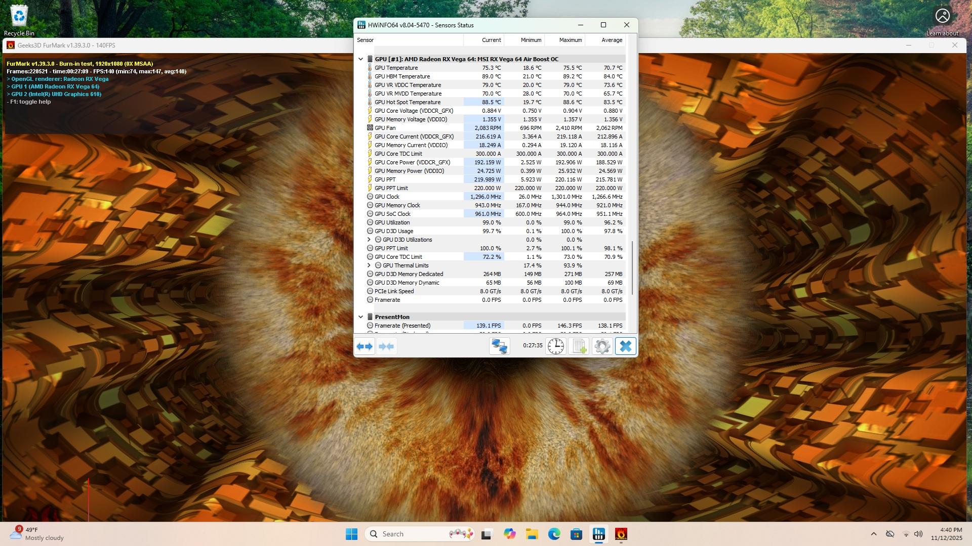Click the Average column header

click(605, 40)
